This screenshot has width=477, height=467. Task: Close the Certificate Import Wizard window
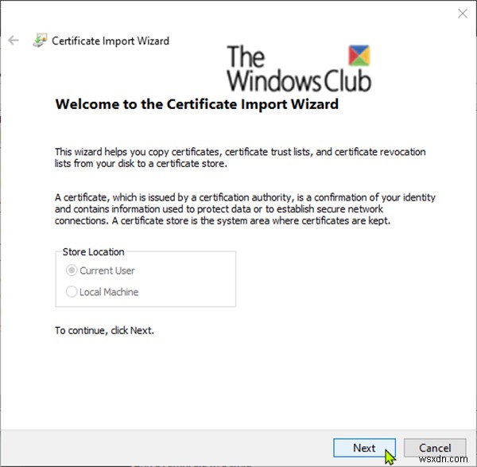click(463, 14)
